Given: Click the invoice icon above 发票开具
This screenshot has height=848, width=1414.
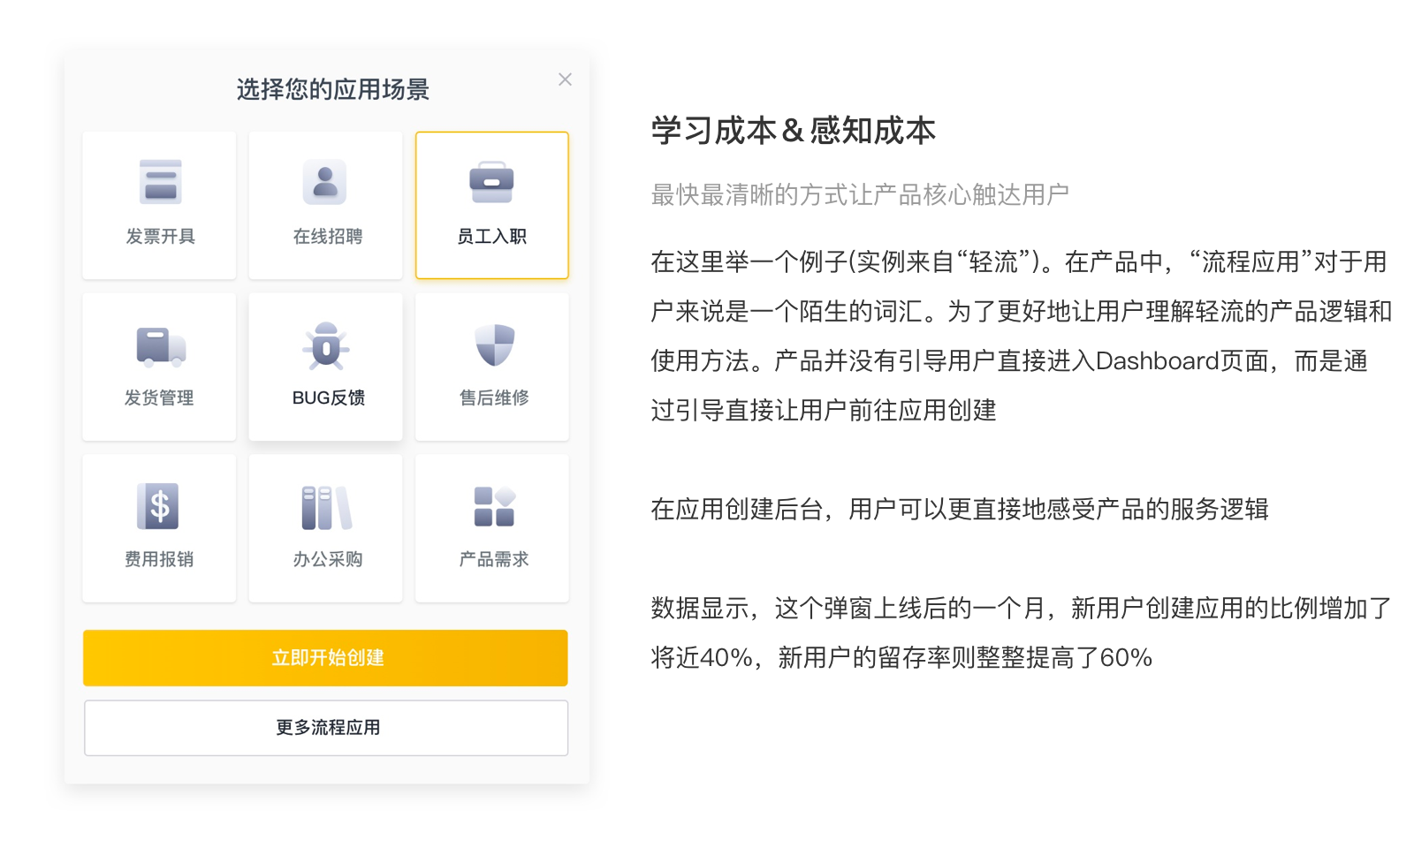Looking at the screenshot, I should point(160,182).
